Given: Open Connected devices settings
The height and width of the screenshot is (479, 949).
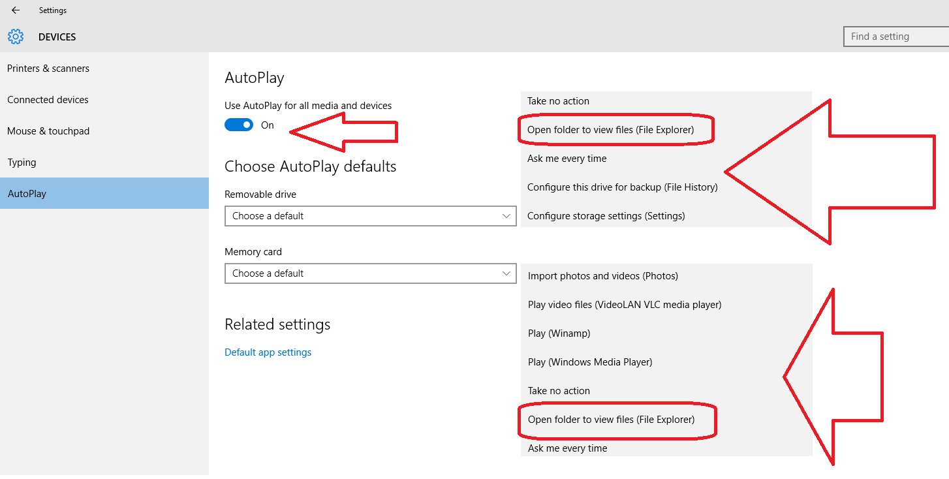Looking at the screenshot, I should click(x=47, y=99).
